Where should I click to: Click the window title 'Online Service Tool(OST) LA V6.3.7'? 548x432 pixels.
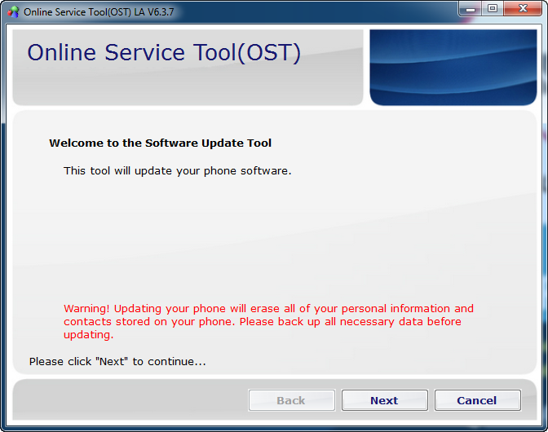[99, 12]
